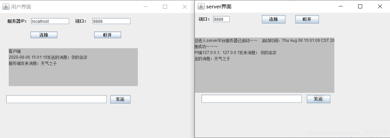Focus the server window 端口 field
390x138 pixels.
221,19
